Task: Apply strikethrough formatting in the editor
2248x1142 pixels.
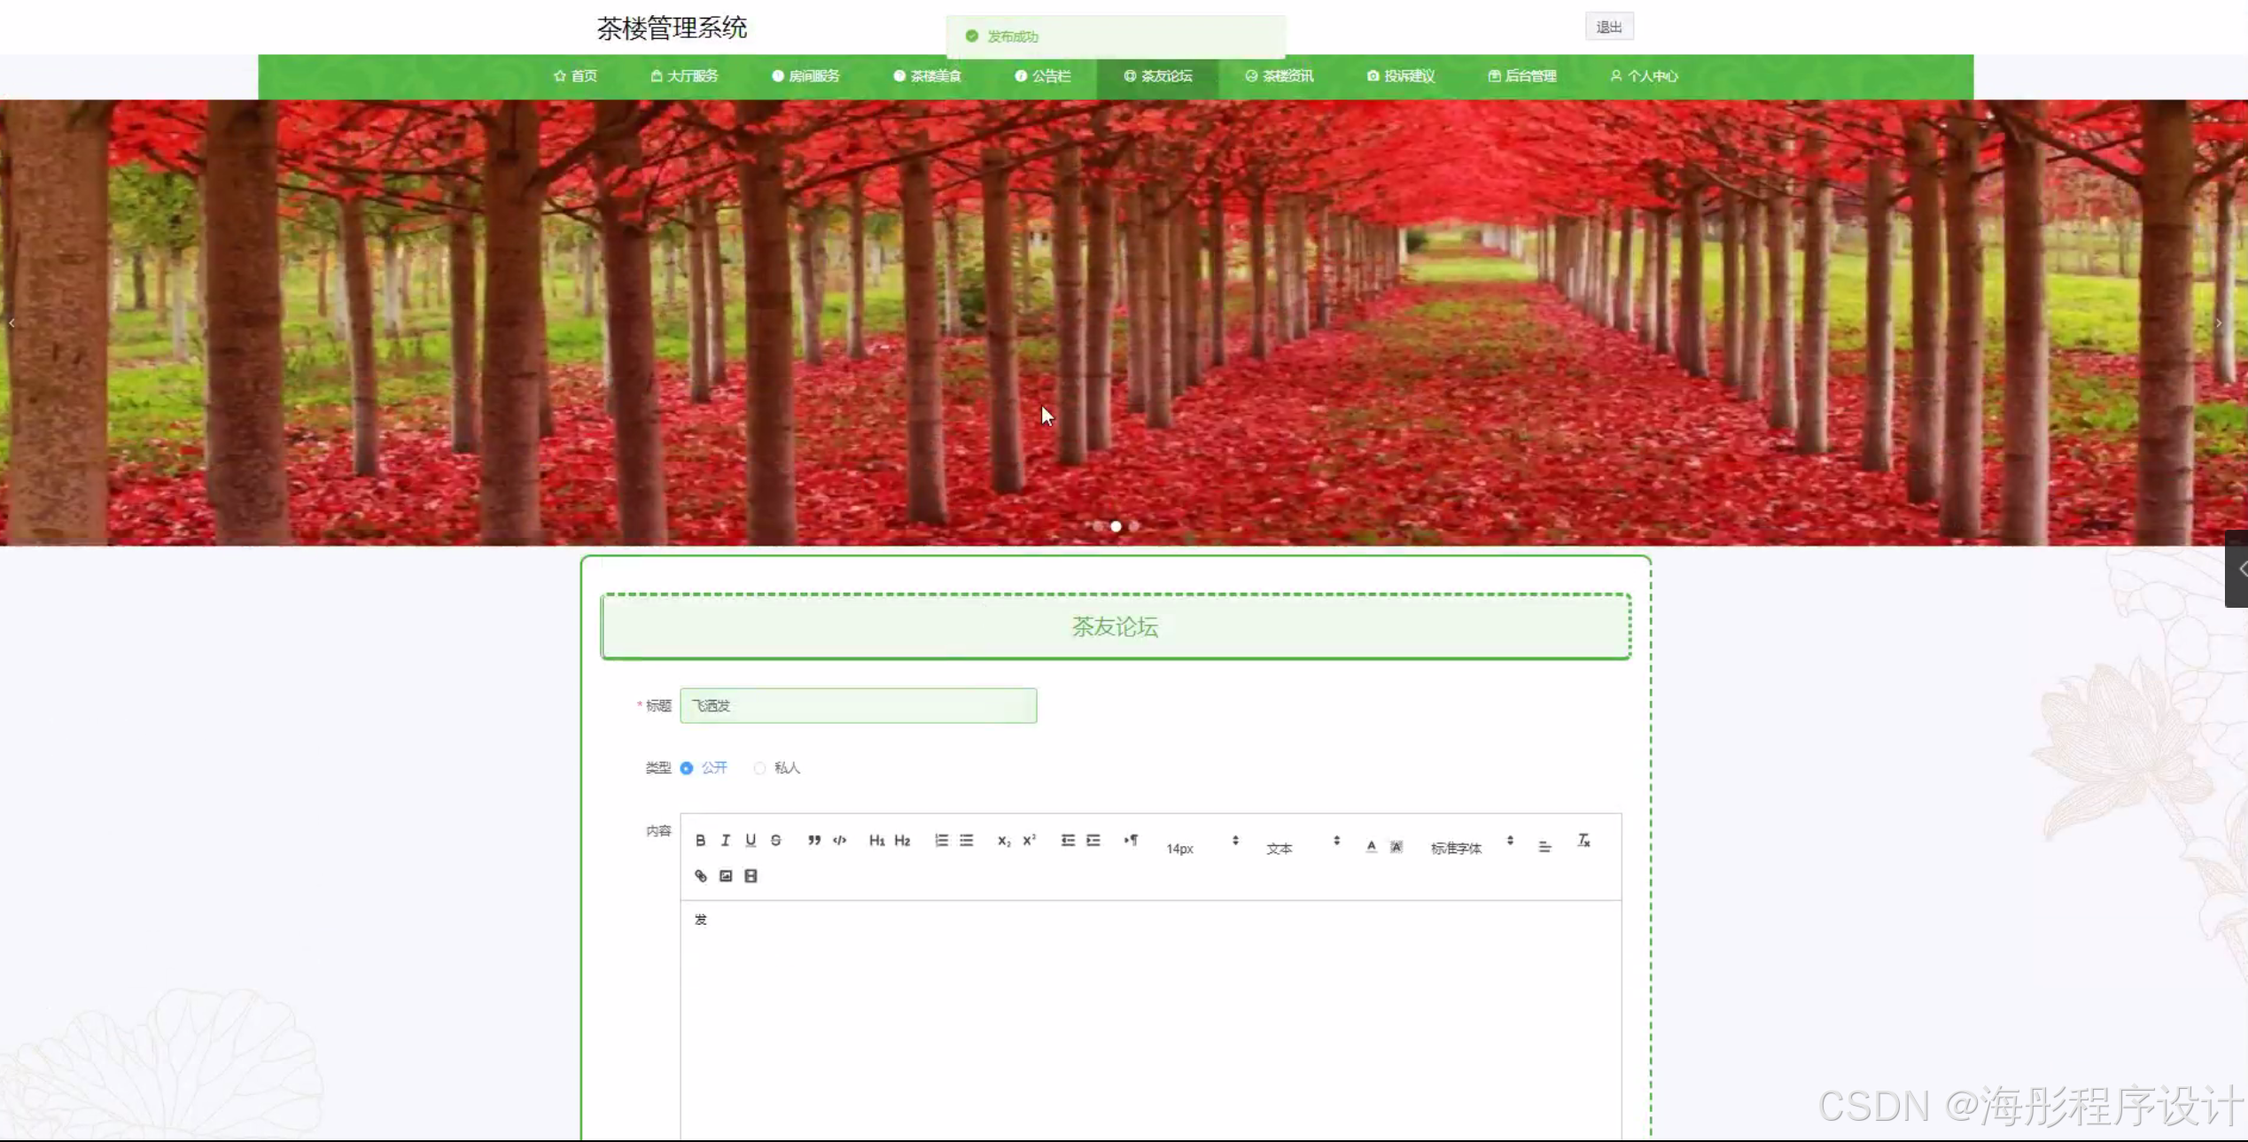Action: [x=775, y=840]
